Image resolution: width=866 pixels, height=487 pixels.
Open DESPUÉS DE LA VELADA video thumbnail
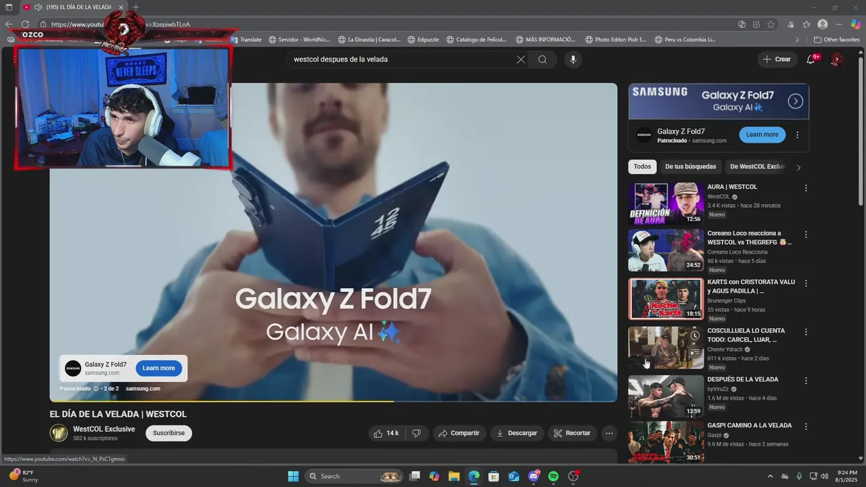click(x=666, y=396)
